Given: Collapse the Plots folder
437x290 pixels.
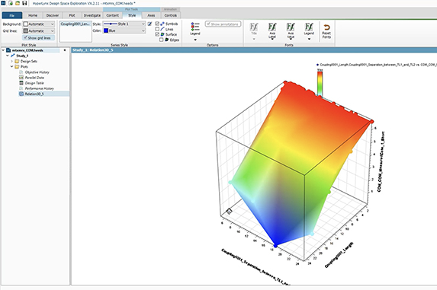Looking at the screenshot, I should click(11, 66).
